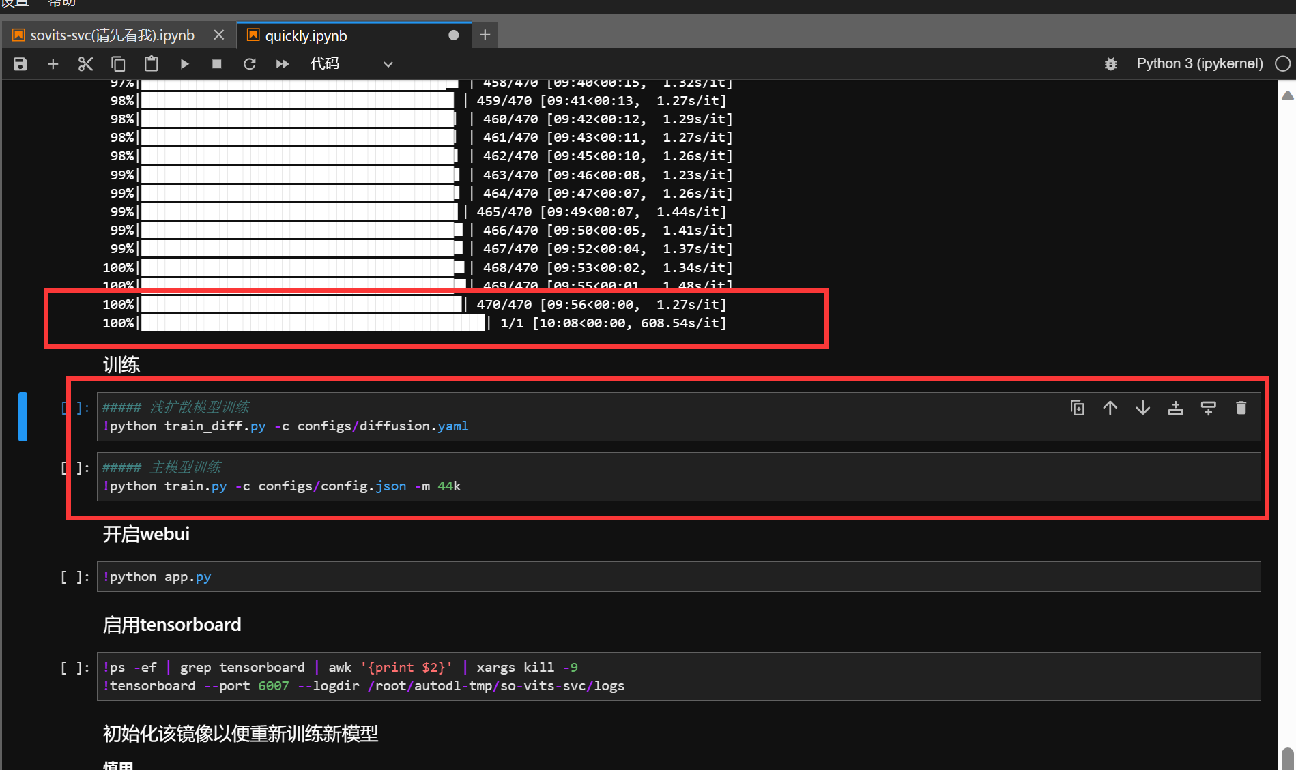Close the sovits-svc(请先看我).ipynb tab
The image size is (1296, 770).
point(219,35)
